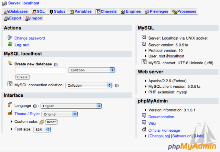Open the Theme / Style link
Screen dimensions: 220x152
coord(27,114)
